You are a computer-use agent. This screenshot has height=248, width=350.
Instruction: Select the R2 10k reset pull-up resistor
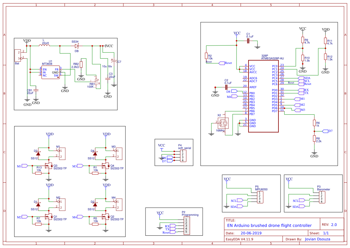click(x=206, y=56)
